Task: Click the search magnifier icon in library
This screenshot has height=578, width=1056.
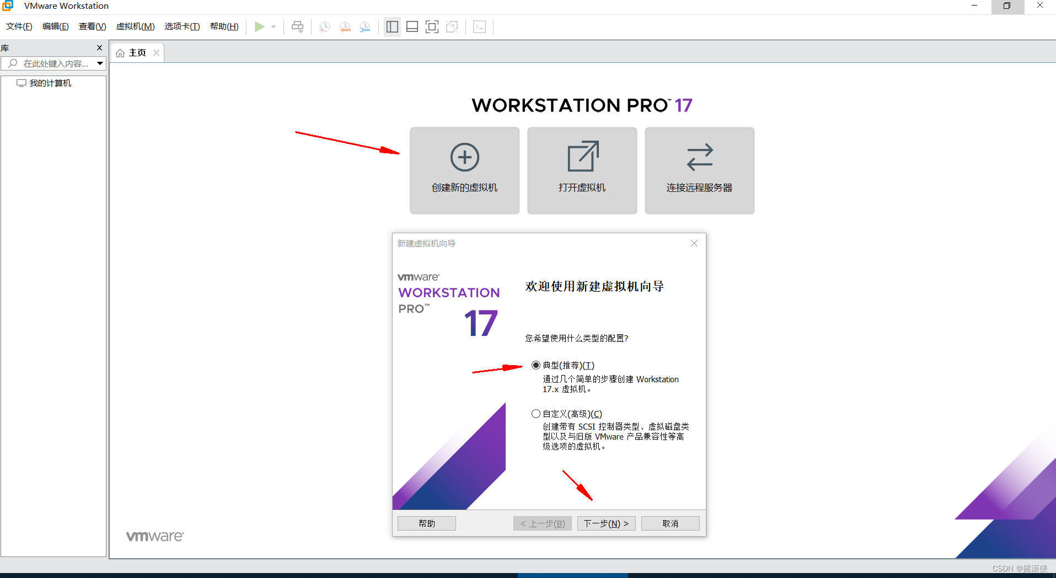Action: pyautogui.click(x=13, y=63)
